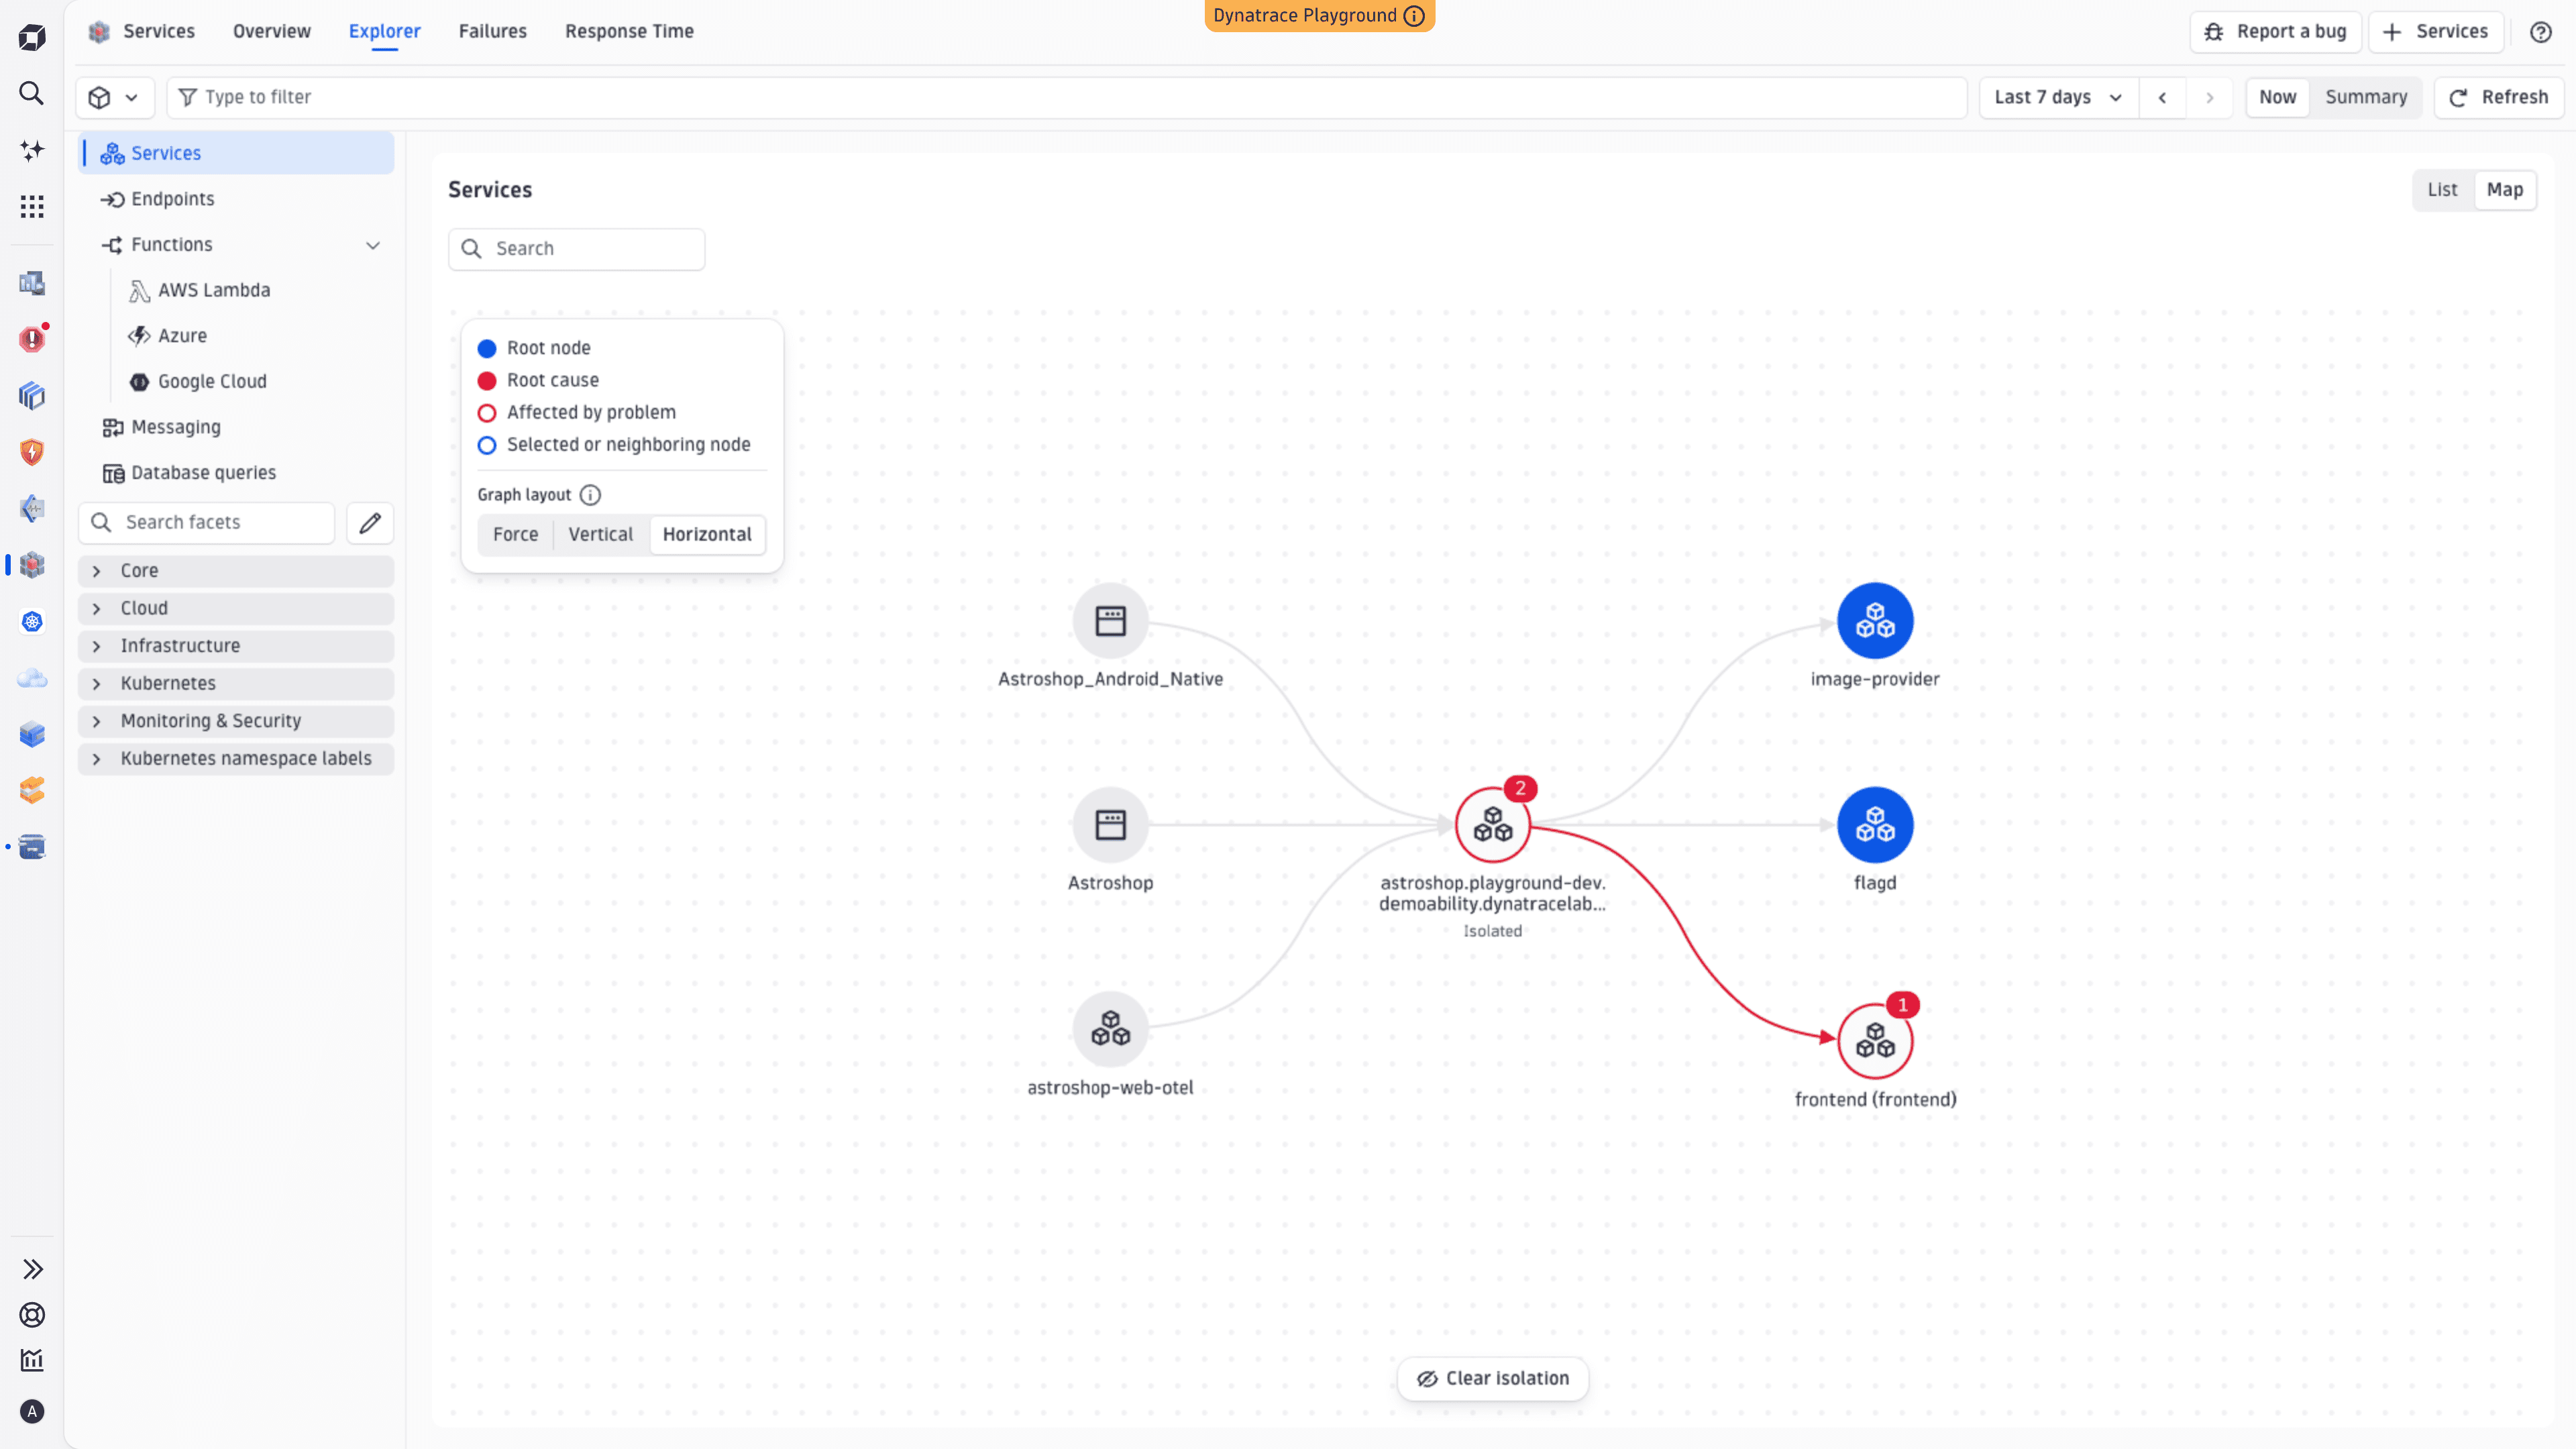Open the user account avatar A
The width and height of the screenshot is (2576, 1449).
pos(32,1411)
